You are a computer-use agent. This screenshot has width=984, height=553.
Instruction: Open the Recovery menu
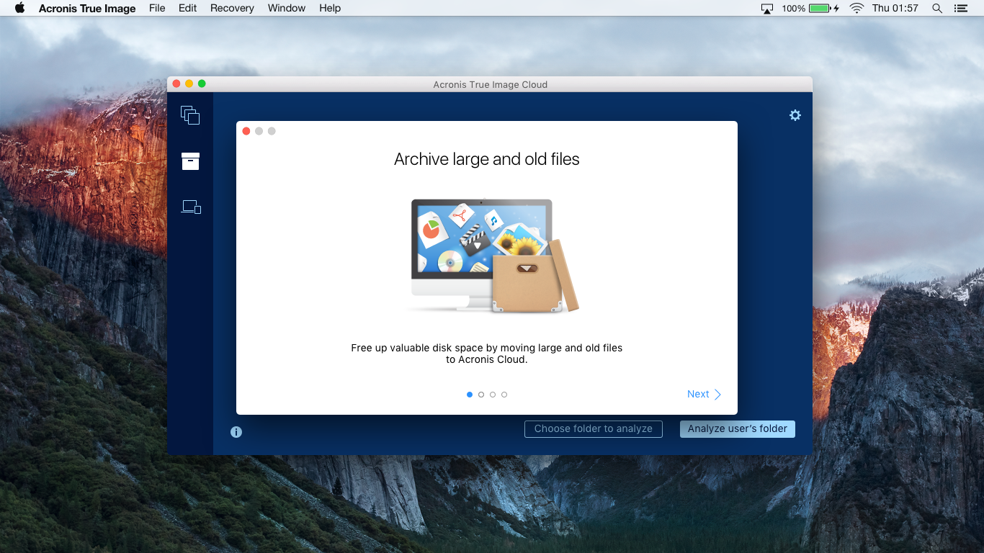(x=232, y=9)
